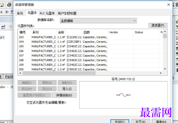Click the Status column header
178x123 pixels.
146,32
